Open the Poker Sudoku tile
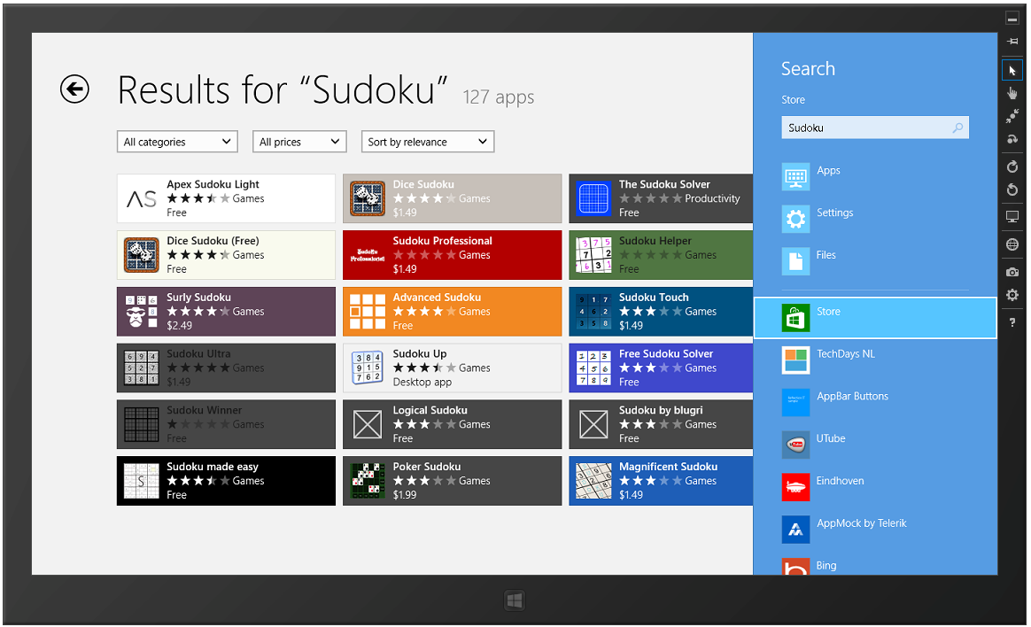Screen dimensions: 1031x627 (453, 481)
